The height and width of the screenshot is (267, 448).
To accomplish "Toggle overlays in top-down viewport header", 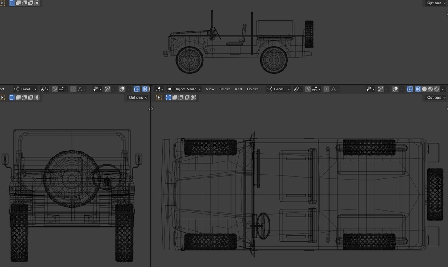I will point(395,89).
